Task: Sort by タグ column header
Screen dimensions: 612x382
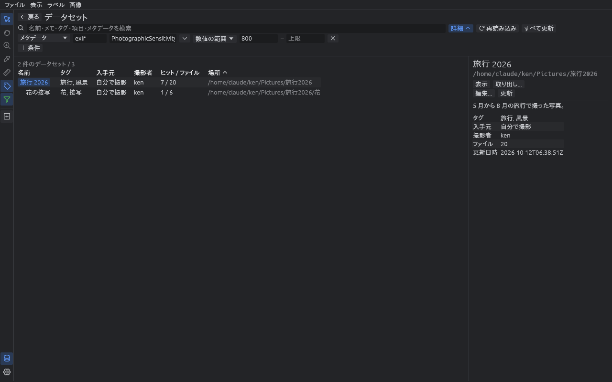Action: (66, 73)
